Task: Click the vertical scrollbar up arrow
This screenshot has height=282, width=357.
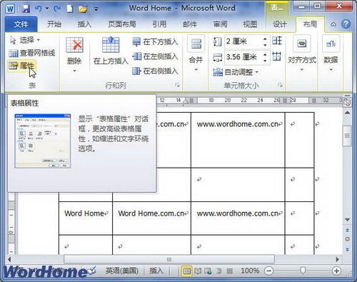Action: [347, 112]
